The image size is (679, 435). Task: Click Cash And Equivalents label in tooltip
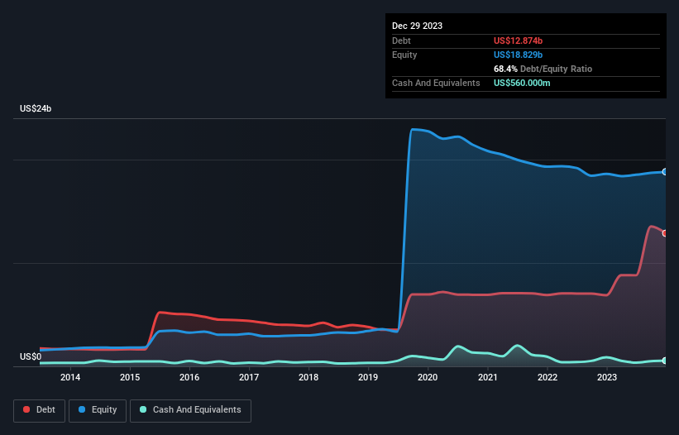coord(436,83)
